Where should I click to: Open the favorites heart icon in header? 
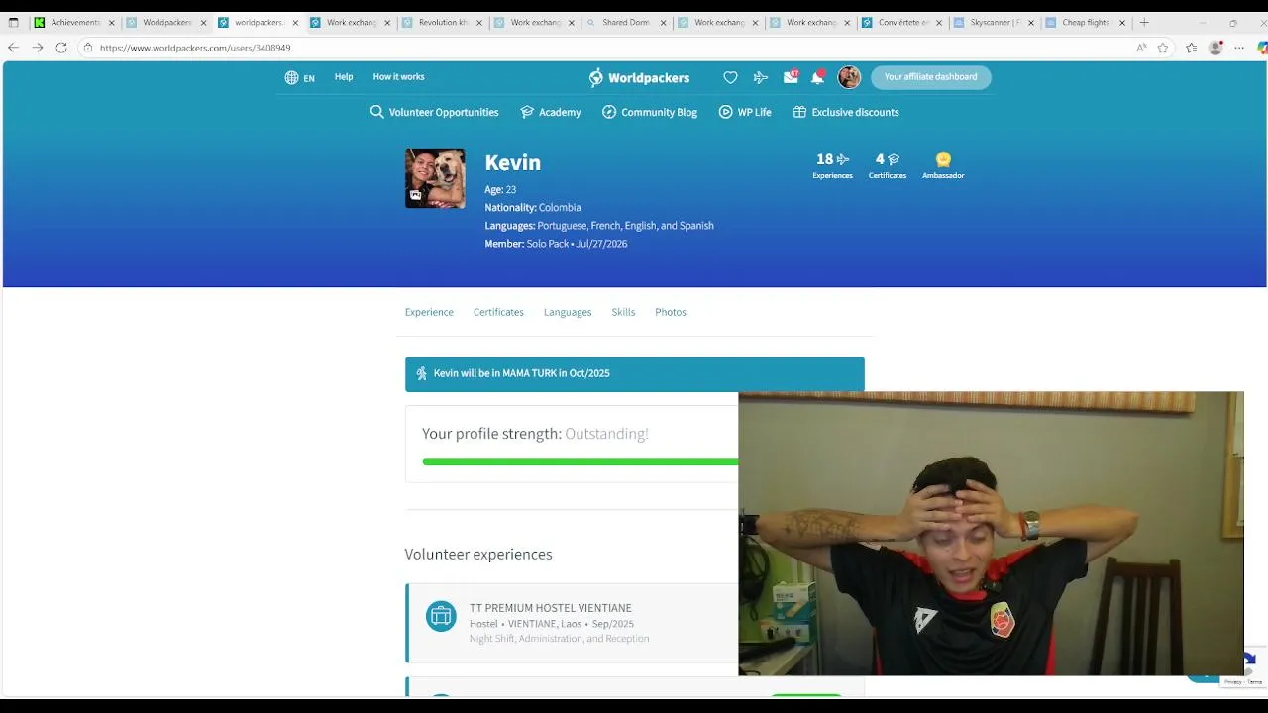(x=730, y=77)
